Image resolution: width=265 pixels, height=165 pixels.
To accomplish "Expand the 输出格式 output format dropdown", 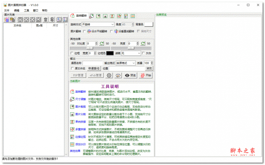I will 125,63.
